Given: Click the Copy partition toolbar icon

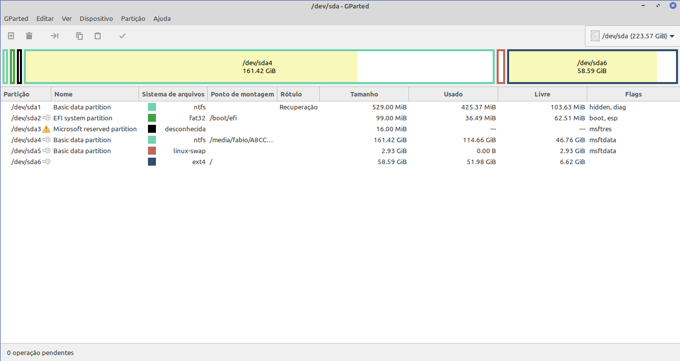Looking at the screenshot, I should tap(79, 36).
